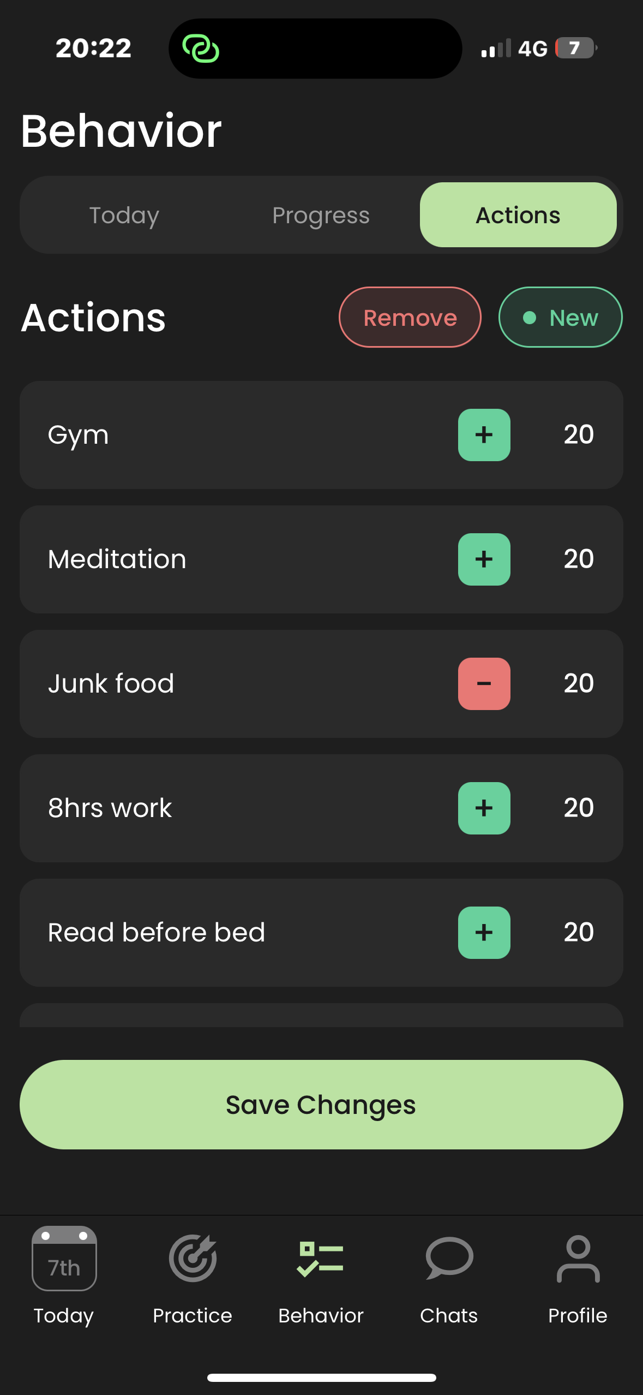Tap the green link icon in the status pill
The image size is (643, 1395).
[201, 49]
